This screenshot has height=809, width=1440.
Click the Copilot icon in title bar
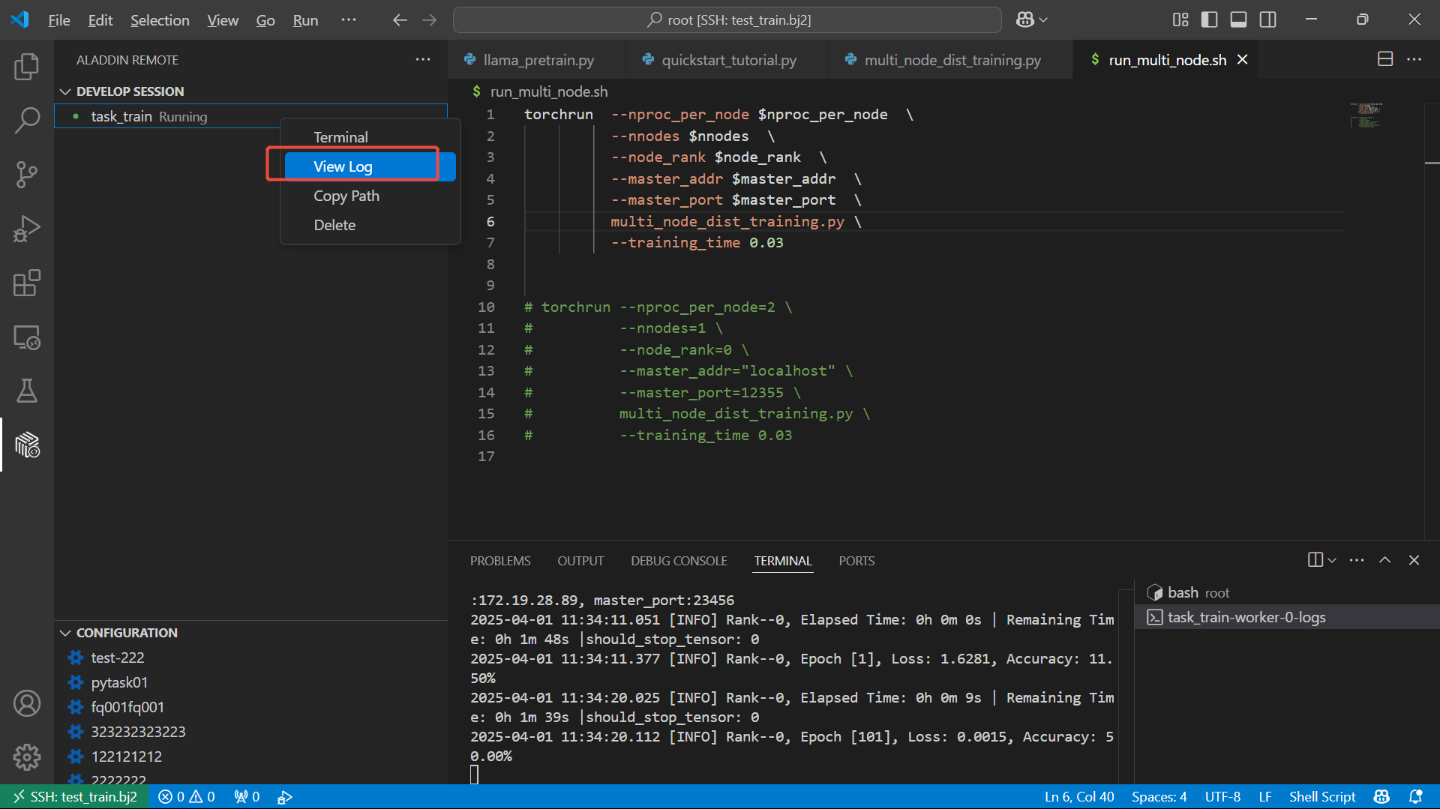(x=1024, y=19)
